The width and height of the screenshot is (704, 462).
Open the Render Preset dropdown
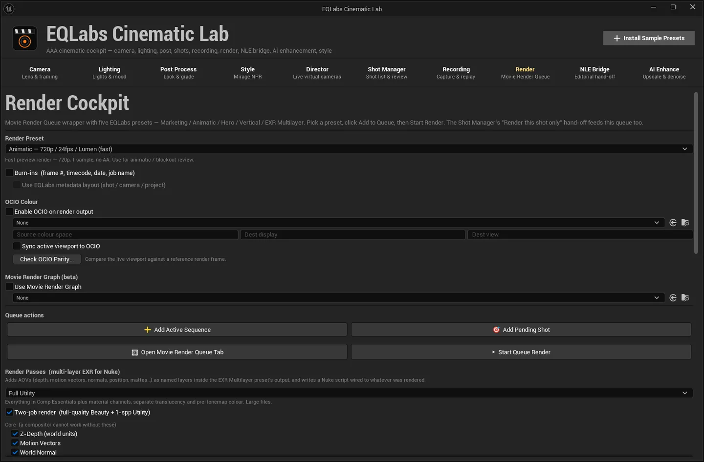[349, 149]
